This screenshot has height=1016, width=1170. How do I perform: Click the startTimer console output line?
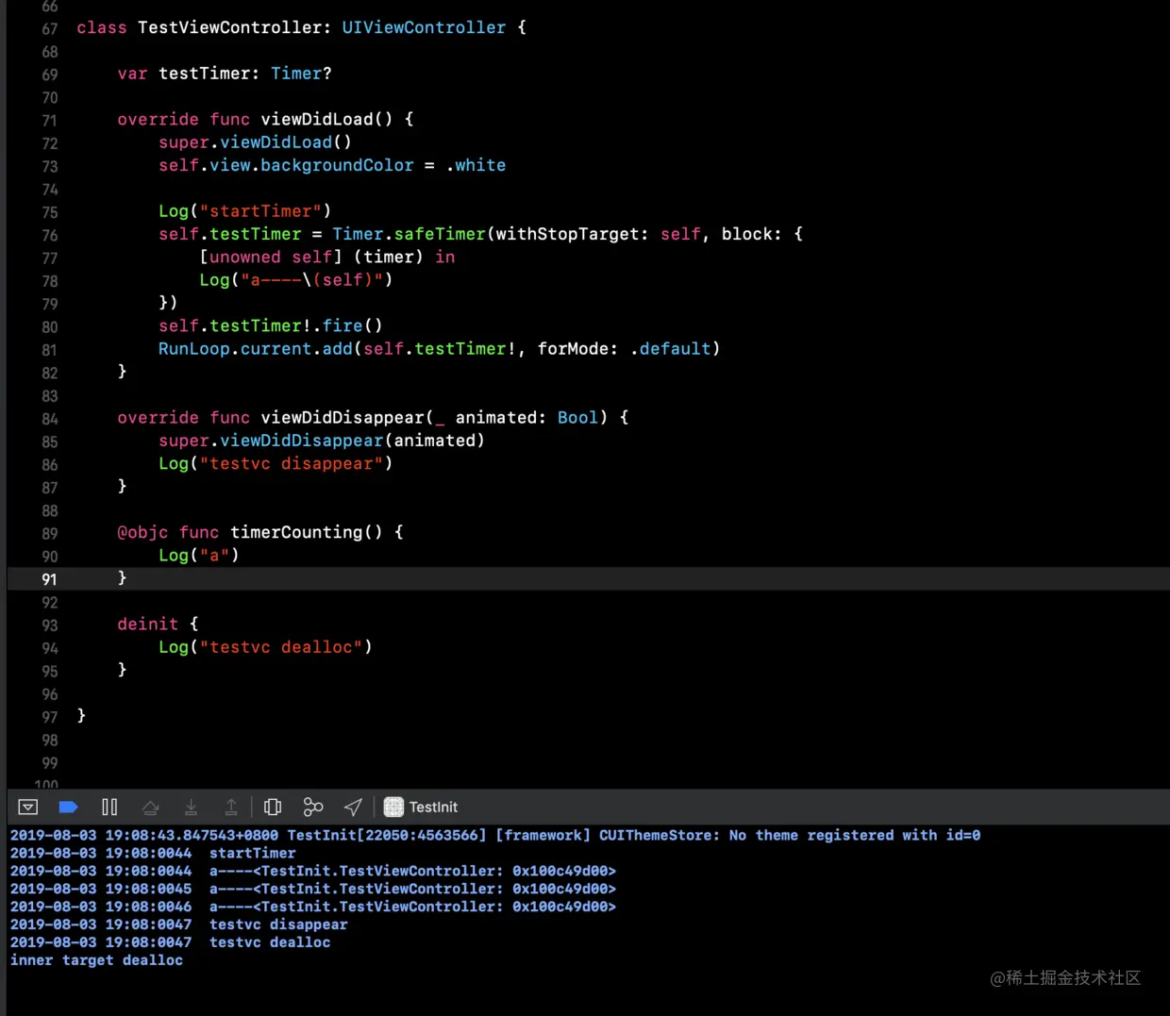pos(153,853)
